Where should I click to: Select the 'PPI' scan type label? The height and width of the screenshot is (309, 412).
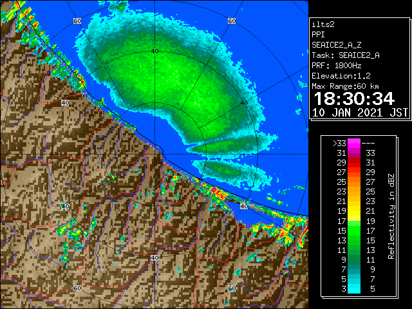pyautogui.click(x=318, y=35)
